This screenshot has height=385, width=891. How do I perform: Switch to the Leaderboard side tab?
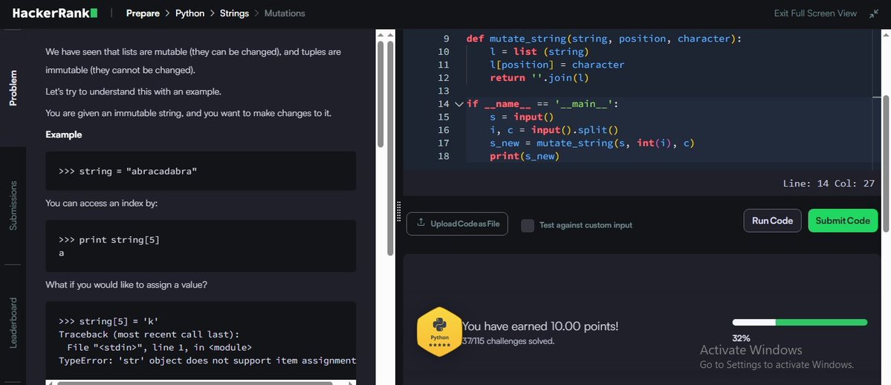pos(13,323)
